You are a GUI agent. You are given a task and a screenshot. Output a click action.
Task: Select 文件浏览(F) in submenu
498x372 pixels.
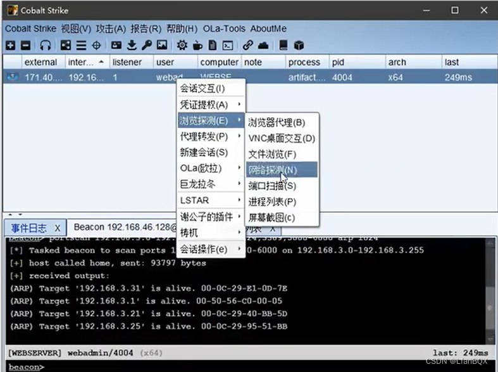tap(282, 154)
